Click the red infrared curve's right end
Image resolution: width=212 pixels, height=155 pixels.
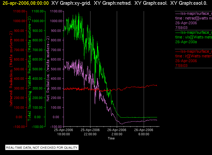click(157, 86)
